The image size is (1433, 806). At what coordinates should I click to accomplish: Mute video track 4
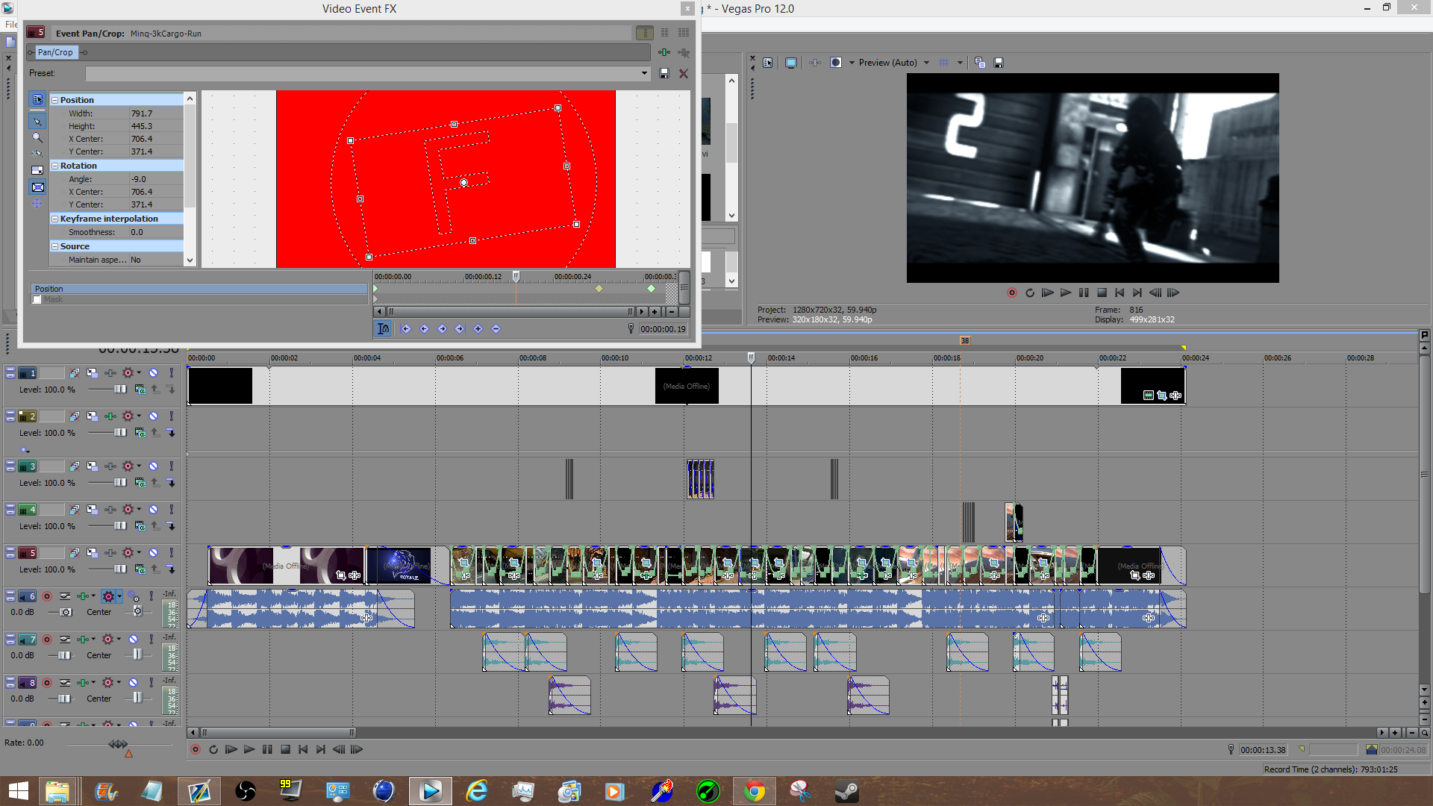tap(154, 510)
